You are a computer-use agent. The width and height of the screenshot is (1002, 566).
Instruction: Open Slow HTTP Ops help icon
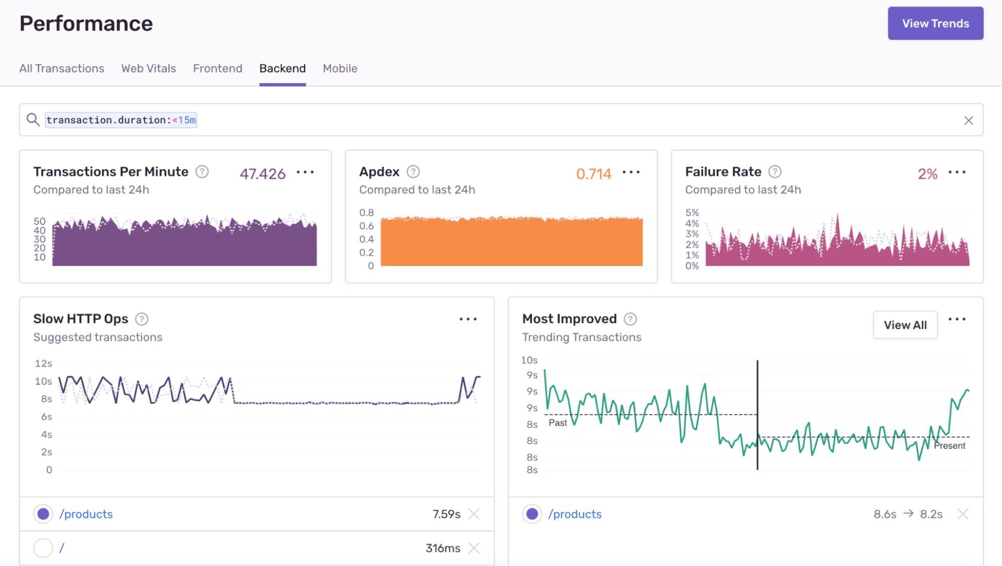click(142, 319)
